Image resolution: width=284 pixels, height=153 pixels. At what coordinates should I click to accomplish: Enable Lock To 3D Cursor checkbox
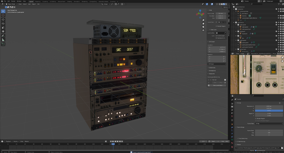tap(216, 36)
